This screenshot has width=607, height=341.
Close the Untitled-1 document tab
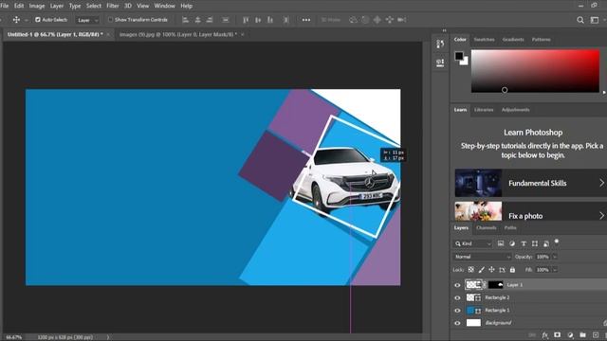click(x=108, y=34)
